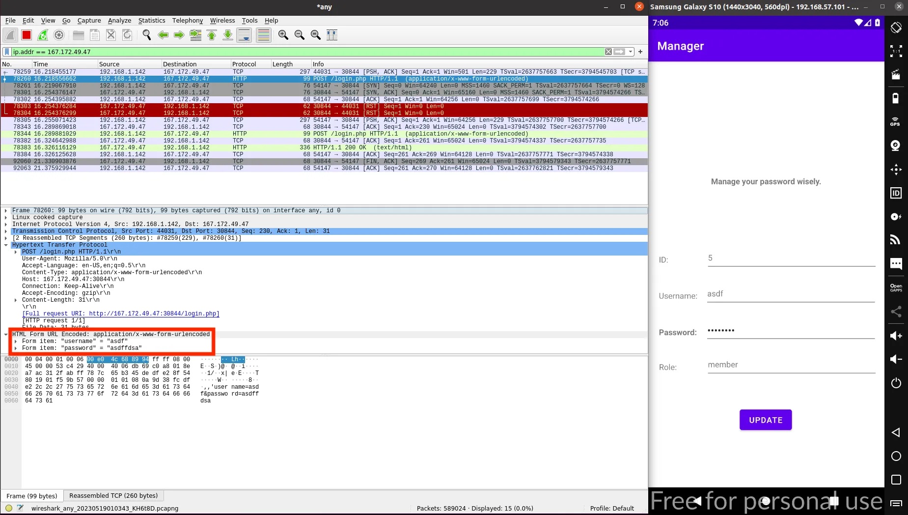Rotate the Genymotion device screen

896,28
